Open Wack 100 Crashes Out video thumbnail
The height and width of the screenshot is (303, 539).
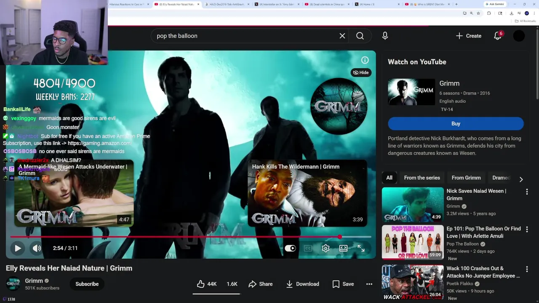click(413, 282)
